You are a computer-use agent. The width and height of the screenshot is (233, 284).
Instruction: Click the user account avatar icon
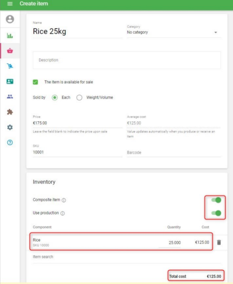[10, 19]
